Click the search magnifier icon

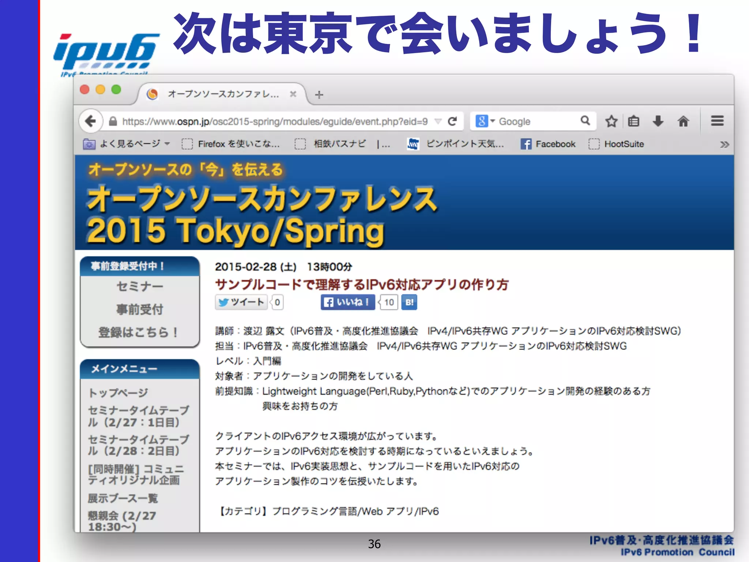(x=585, y=120)
